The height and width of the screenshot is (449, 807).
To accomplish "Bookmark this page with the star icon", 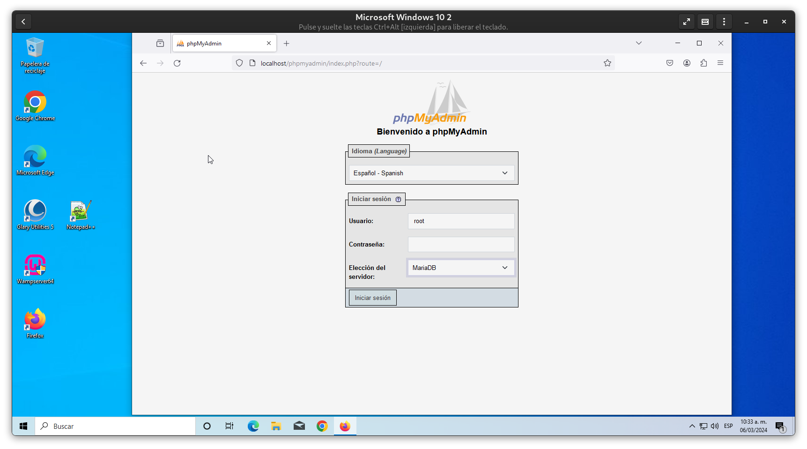I will coord(607,63).
